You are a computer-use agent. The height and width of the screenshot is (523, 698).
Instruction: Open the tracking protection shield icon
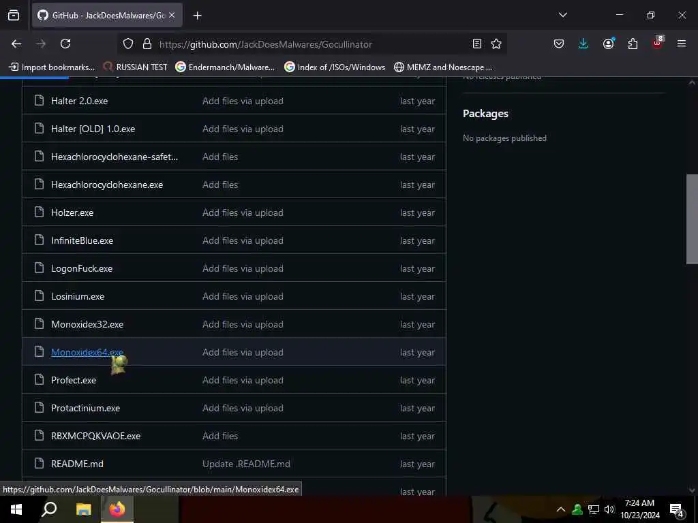[128, 44]
